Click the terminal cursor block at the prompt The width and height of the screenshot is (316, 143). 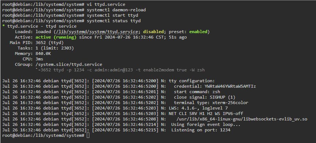88,136
